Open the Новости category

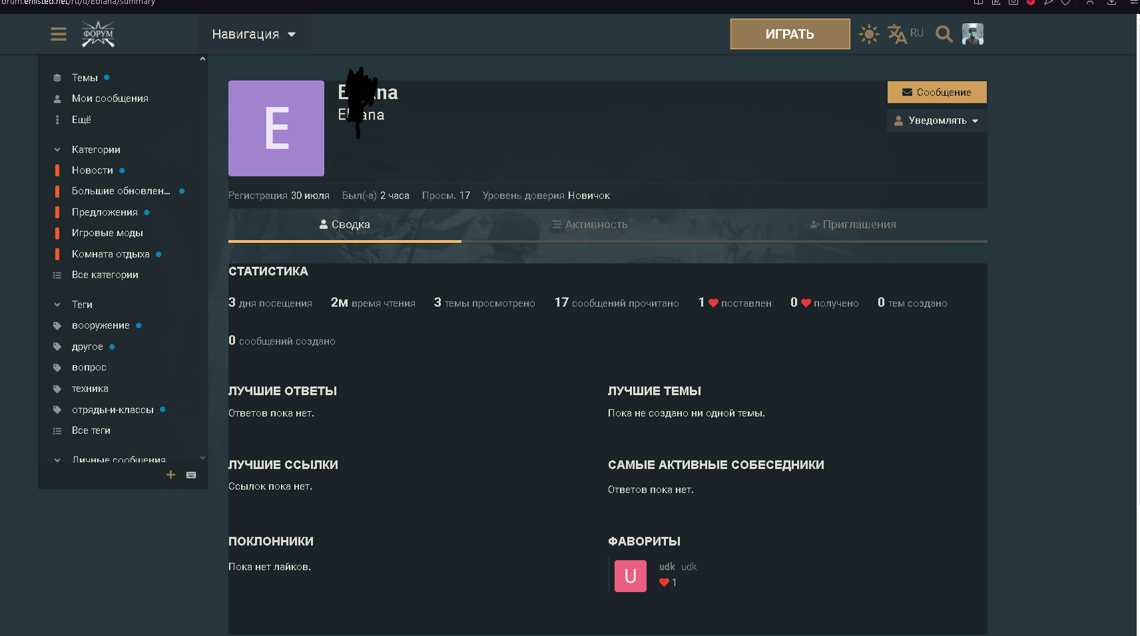point(93,170)
